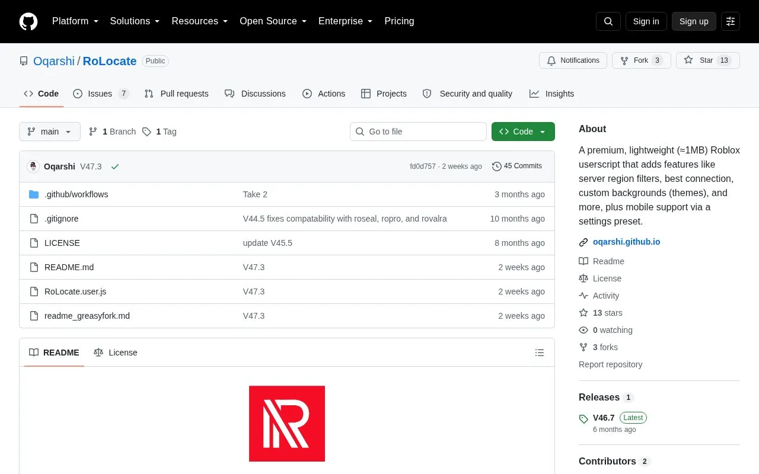Image resolution: width=759 pixels, height=474 pixels.
Task: Click the README outline list icon
Action: 540,353
